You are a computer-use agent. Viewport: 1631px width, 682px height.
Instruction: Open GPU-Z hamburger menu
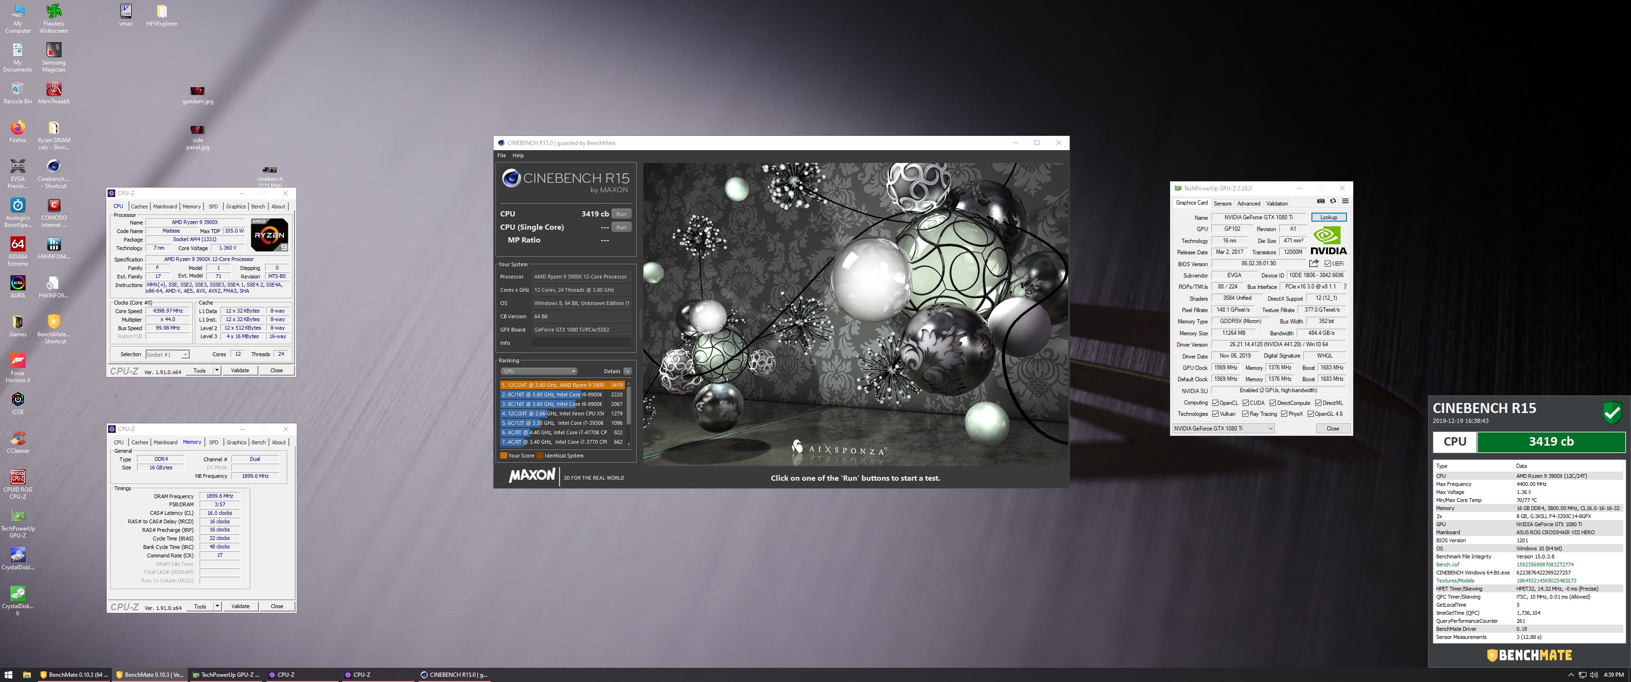1346,201
